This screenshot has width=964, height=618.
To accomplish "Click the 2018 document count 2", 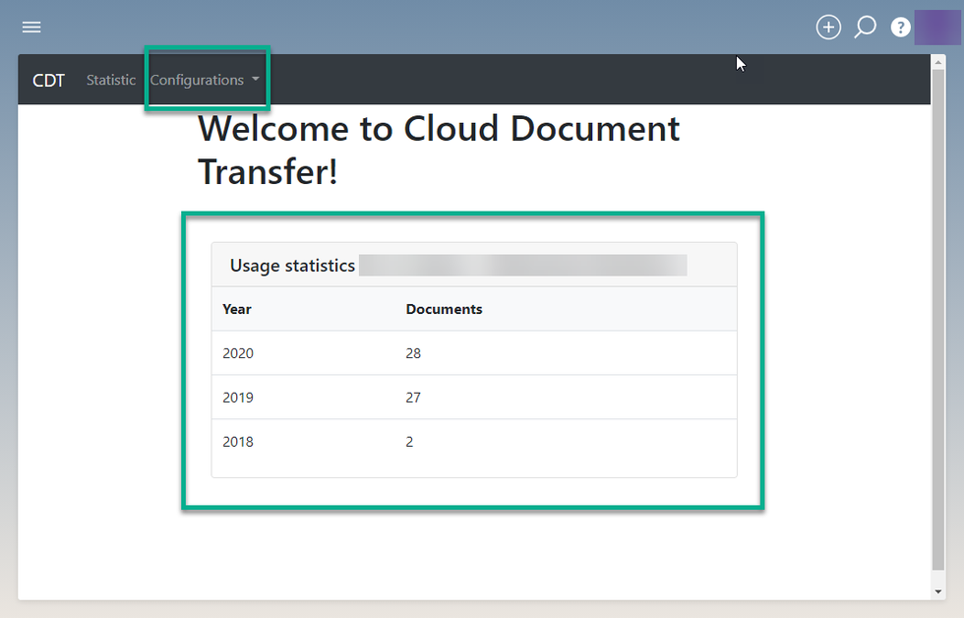I will (409, 442).
